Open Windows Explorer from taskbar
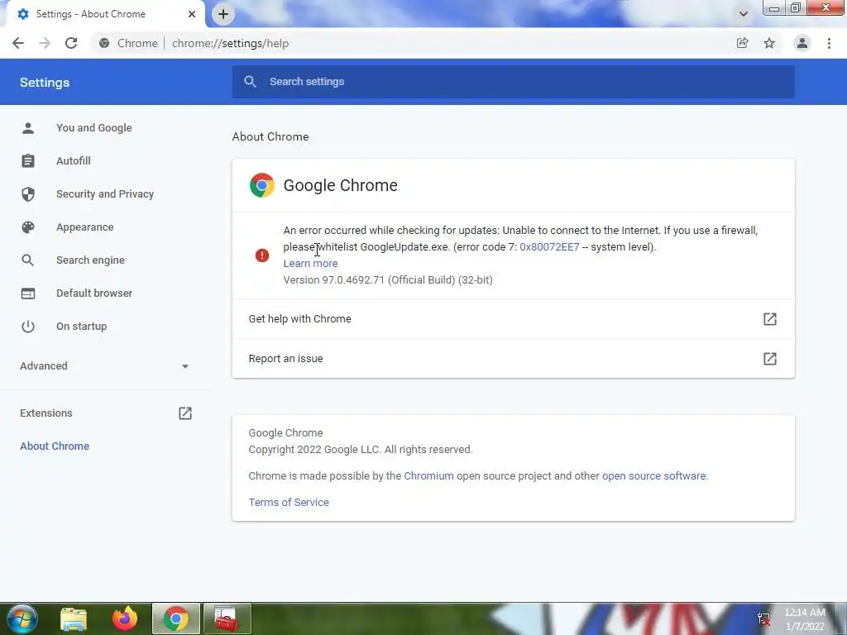Viewport: 847px width, 635px height. 74,618
